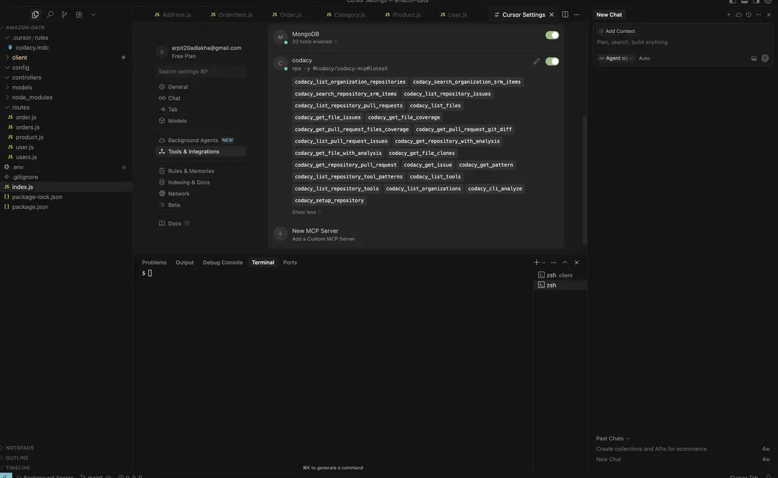Click Add Context in chat
Viewport: 778px width, 478px height.
pyautogui.click(x=617, y=31)
